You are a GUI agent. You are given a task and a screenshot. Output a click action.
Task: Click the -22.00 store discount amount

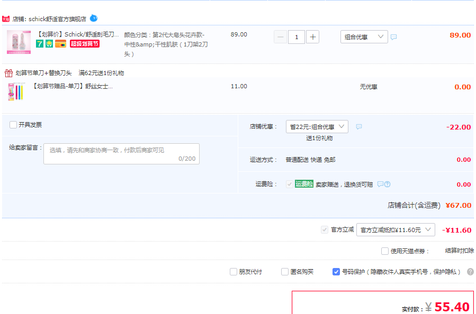pos(459,127)
